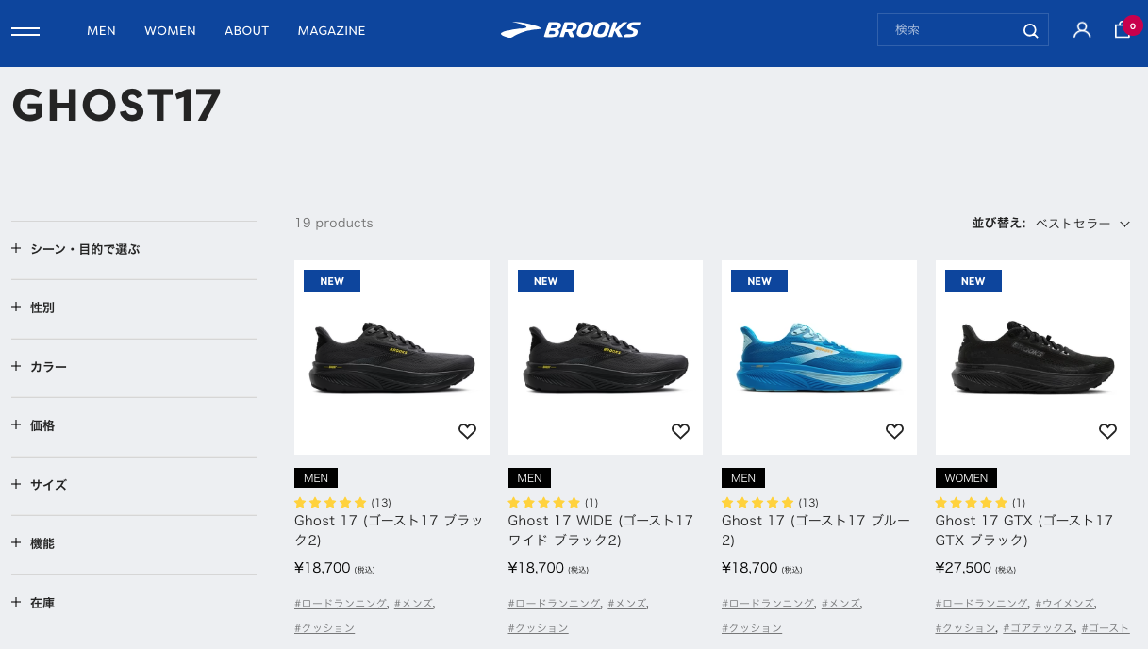The height and width of the screenshot is (649, 1148).
Task: Add Ghost 17 ブルー2 to wishlist
Action: pos(894,431)
